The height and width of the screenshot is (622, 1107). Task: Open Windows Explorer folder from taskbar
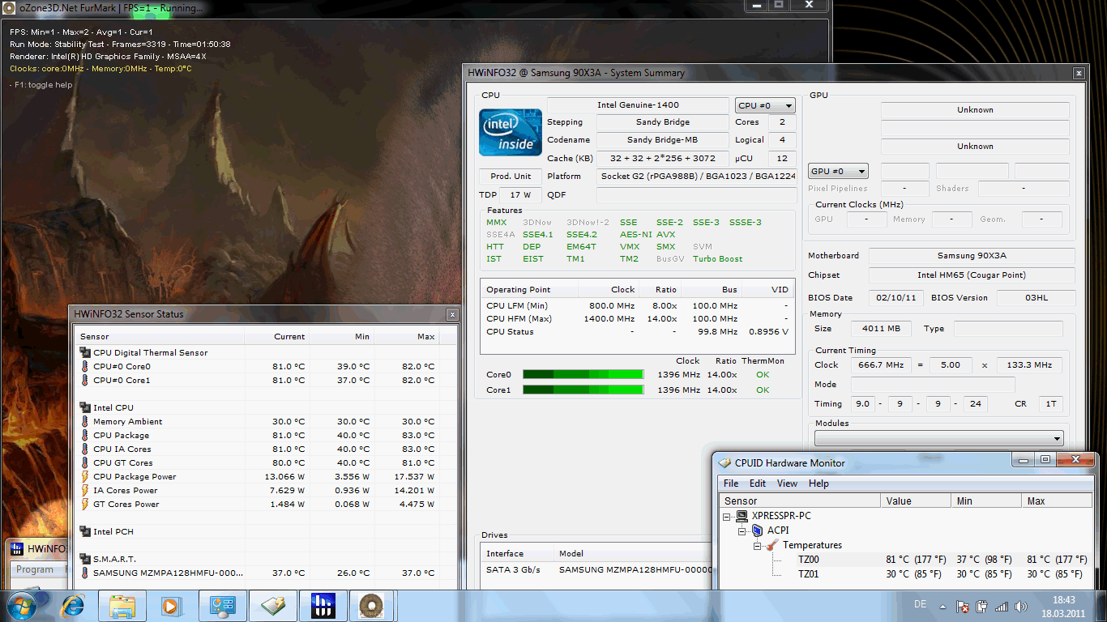coord(122,606)
